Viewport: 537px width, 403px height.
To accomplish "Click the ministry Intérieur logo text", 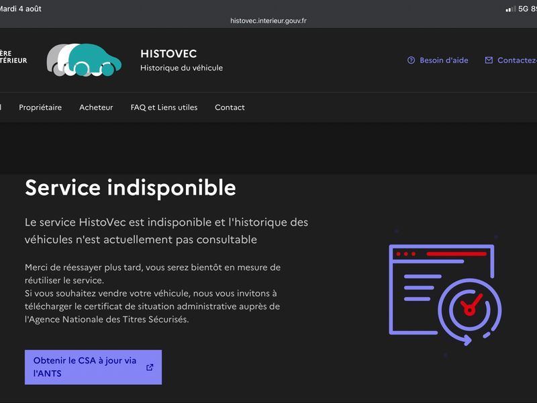I will point(13,57).
